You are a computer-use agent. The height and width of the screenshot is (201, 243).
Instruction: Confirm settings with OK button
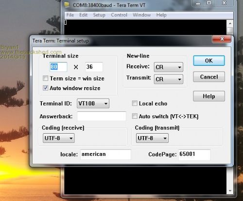pyautogui.click(x=209, y=61)
